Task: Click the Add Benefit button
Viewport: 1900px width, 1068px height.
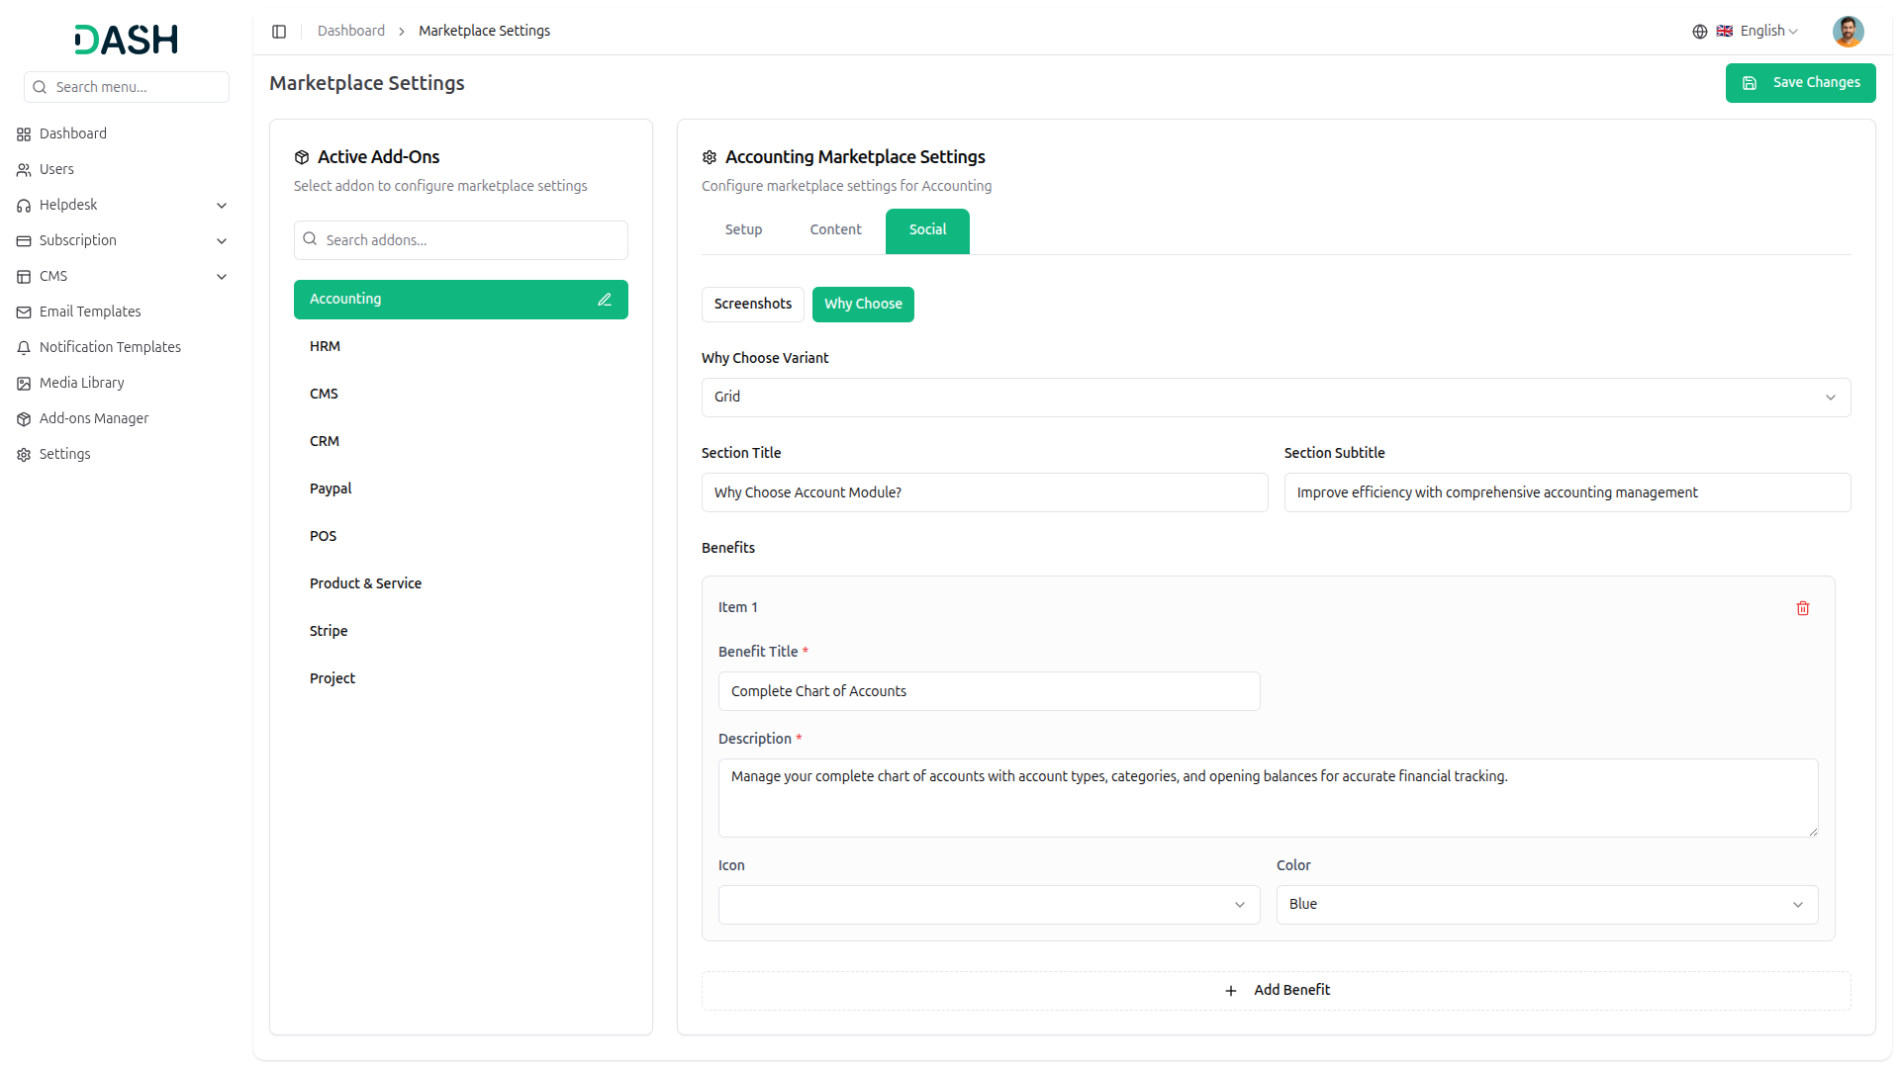Action: click(x=1276, y=991)
